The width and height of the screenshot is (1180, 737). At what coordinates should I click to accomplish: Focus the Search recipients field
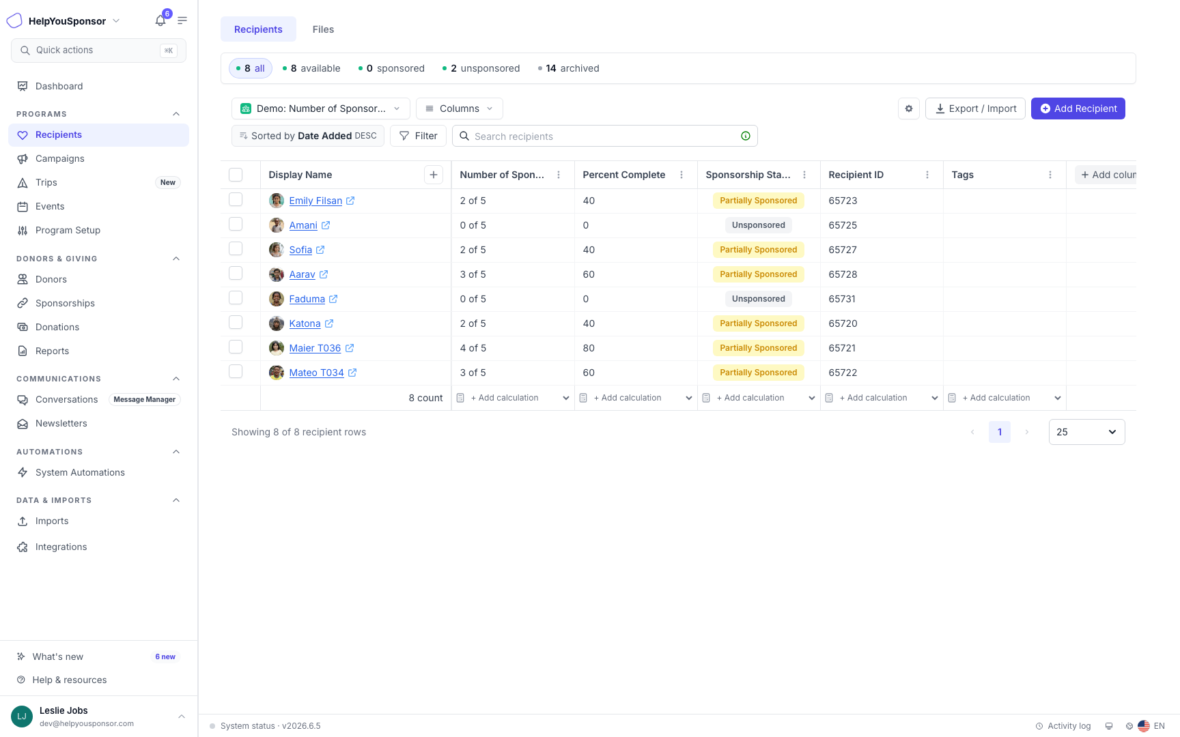click(x=605, y=136)
